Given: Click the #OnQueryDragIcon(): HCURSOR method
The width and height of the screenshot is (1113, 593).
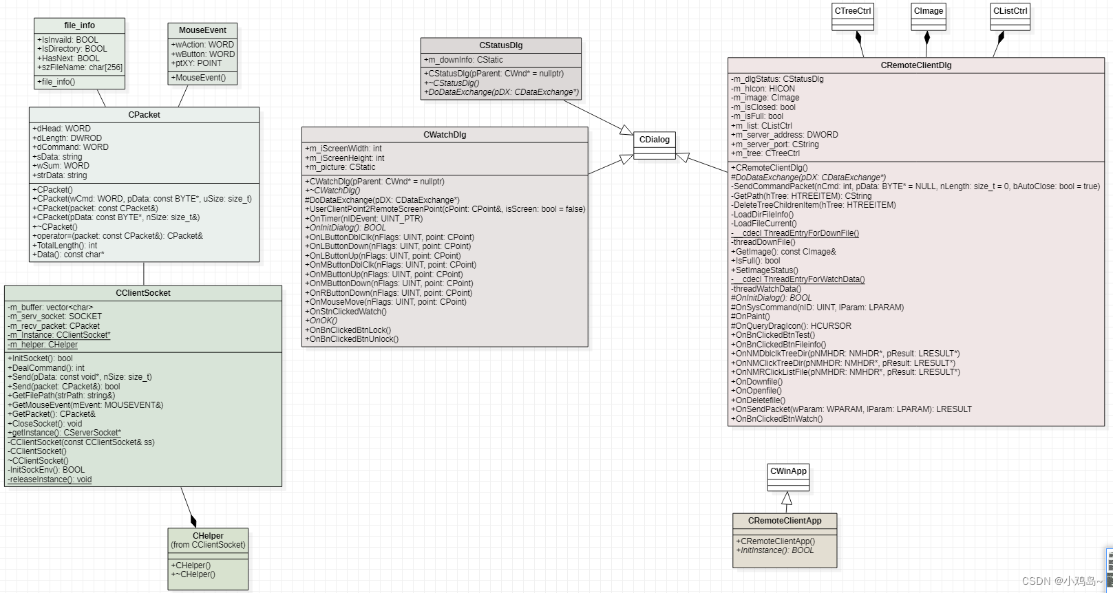Looking at the screenshot, I should [x=792, y=326].
